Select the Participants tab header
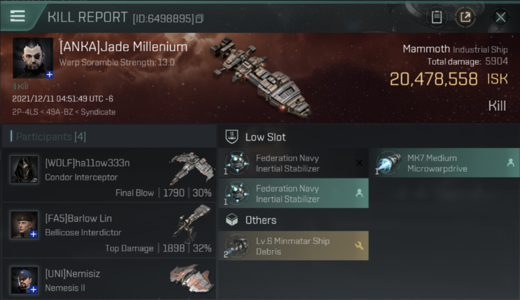This screenshot has height=300, width=520. [51, 137]
